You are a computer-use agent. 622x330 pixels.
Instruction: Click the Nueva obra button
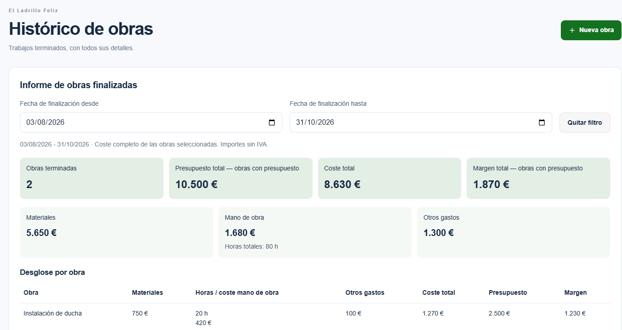pyautogui.click(x=591, y=30)
